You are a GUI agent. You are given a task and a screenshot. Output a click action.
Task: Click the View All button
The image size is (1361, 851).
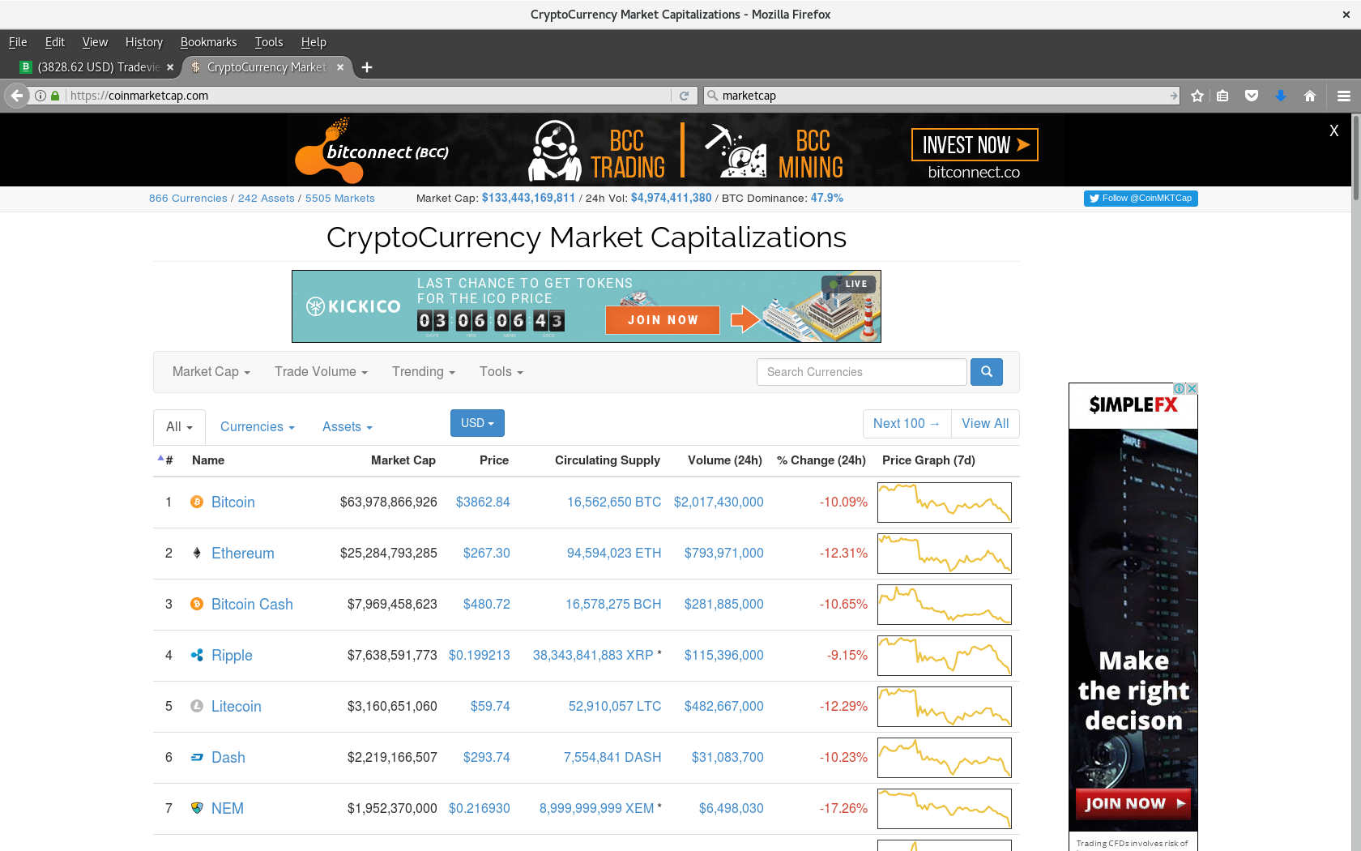click(985, 424)
